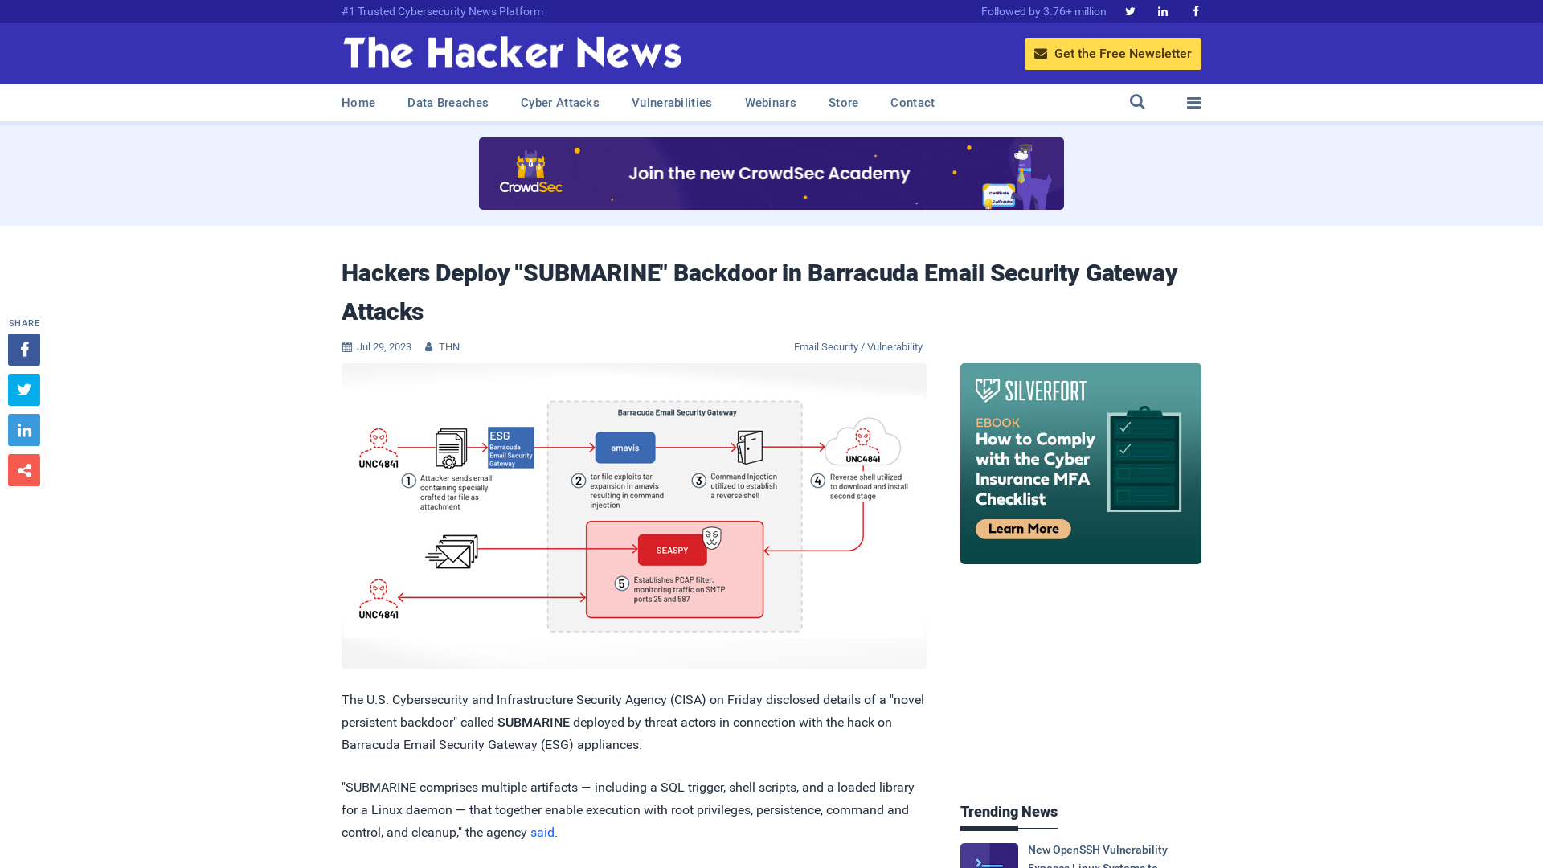Expand the Cyber Attacks navigation item
Viewport: 1543px width, 868px height.
pos(559,103)
